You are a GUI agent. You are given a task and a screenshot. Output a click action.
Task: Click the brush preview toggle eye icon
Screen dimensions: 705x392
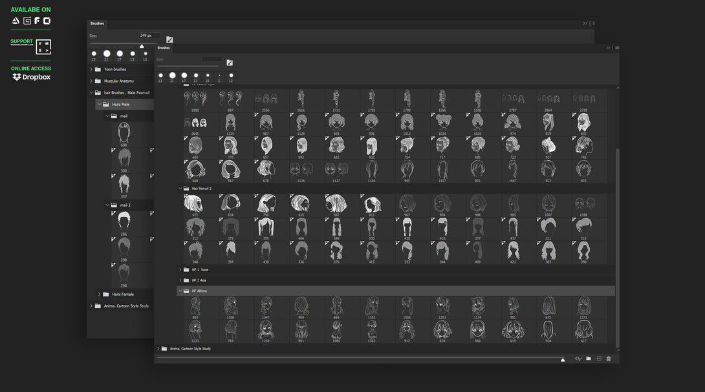[578, 359]
